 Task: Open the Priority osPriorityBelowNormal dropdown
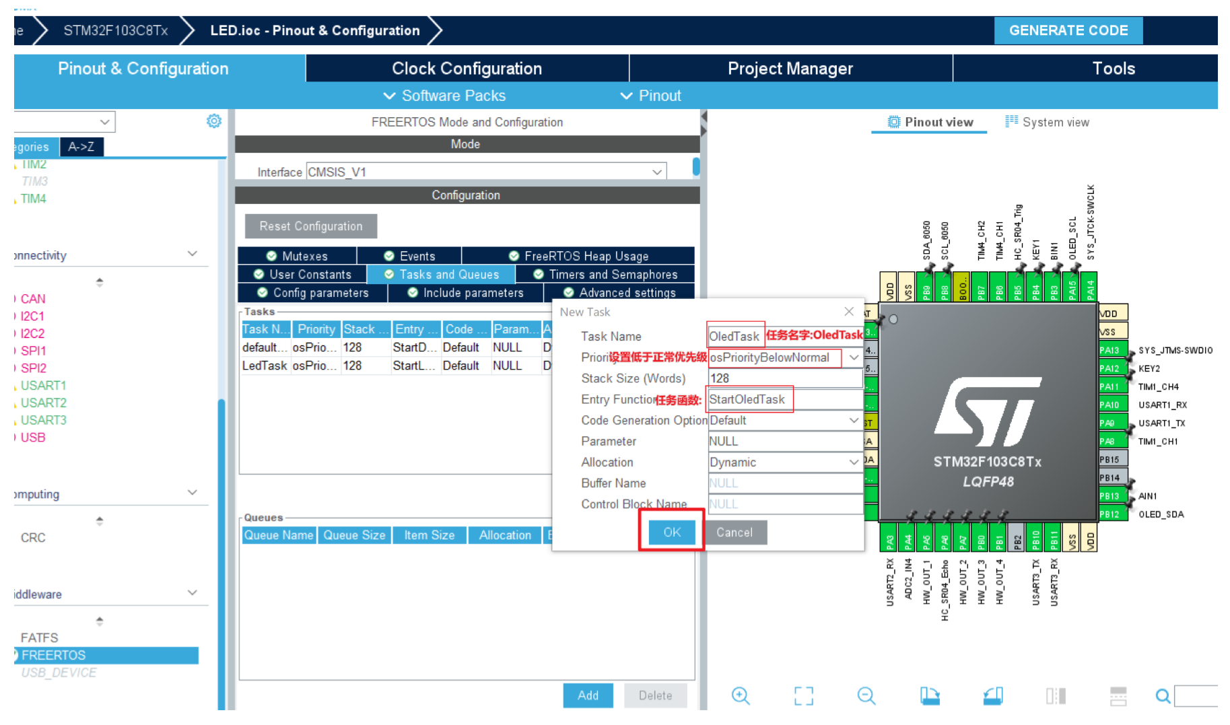(x=784, y=357)
